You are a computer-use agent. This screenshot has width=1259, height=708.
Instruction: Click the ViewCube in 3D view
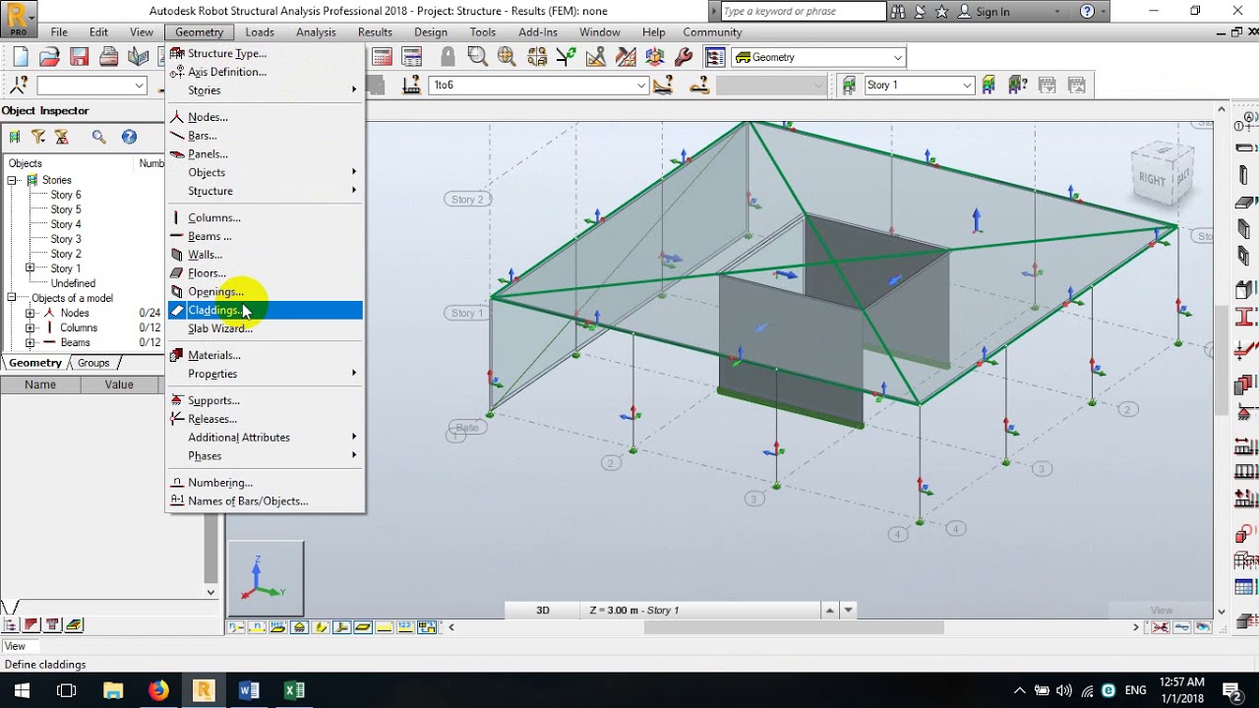tap(1163, 174)
